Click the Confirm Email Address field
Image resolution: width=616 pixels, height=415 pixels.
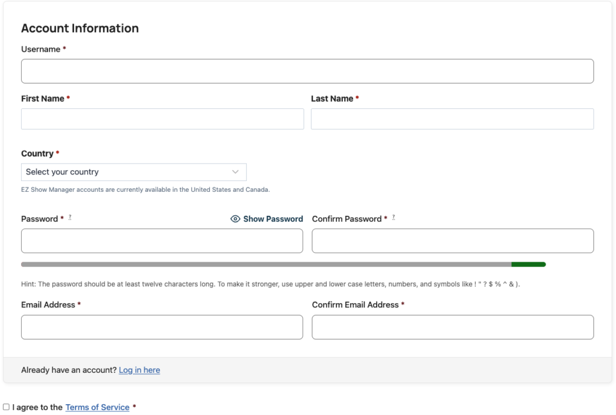pyautogui.click(x=452, y=327)
